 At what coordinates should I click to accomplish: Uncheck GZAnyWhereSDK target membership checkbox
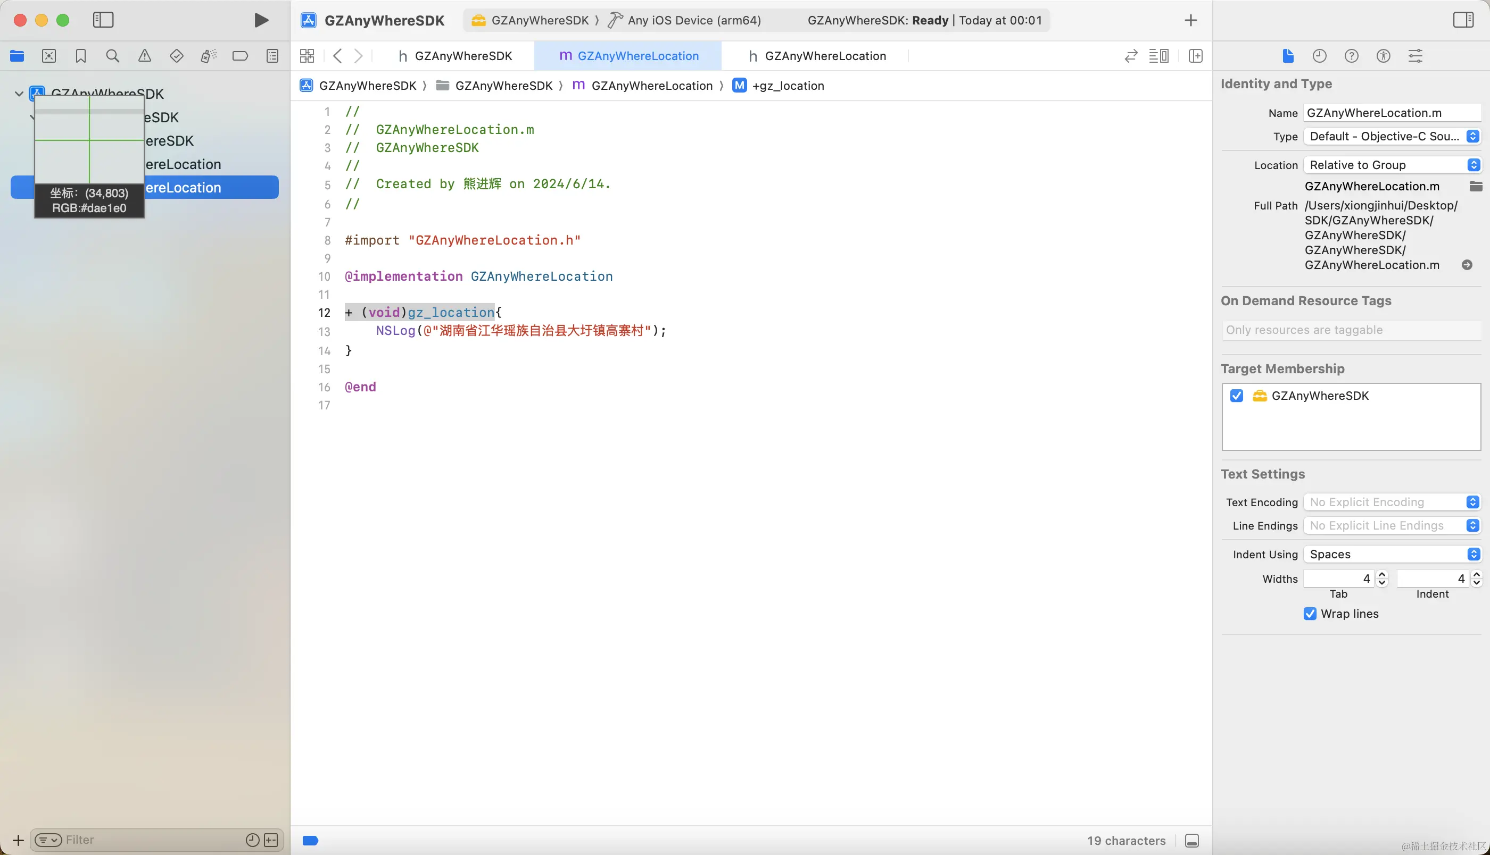[1237, 396]
